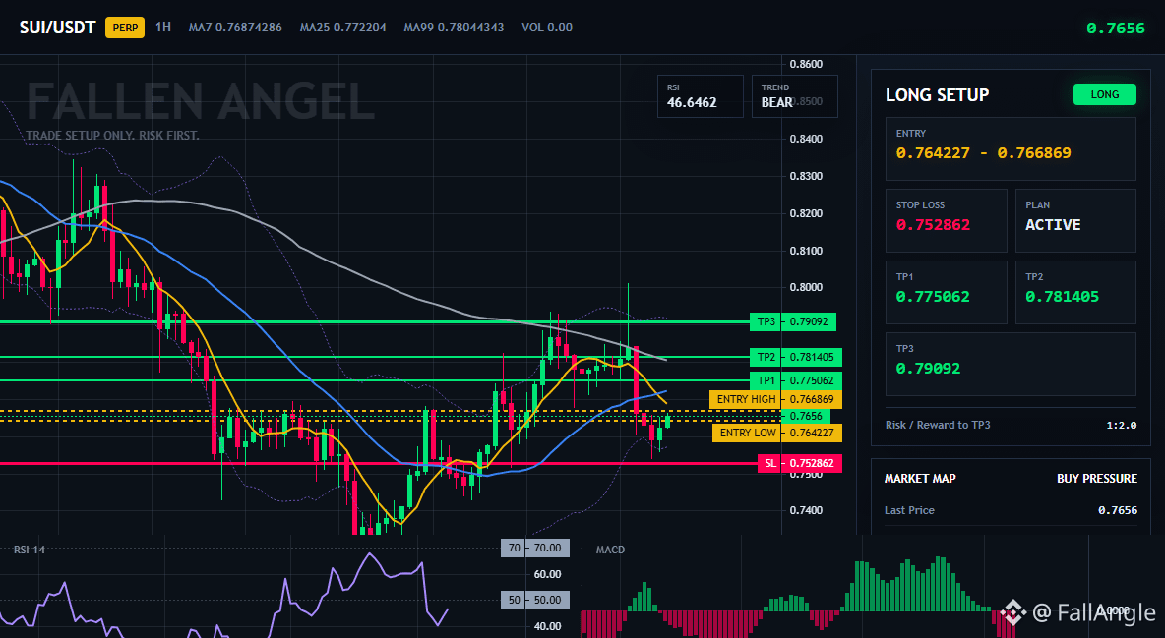This screenshot has height=638, width=1165.
Task: Click the SUI/USDT pair title
Action: (x=57, y=28)
